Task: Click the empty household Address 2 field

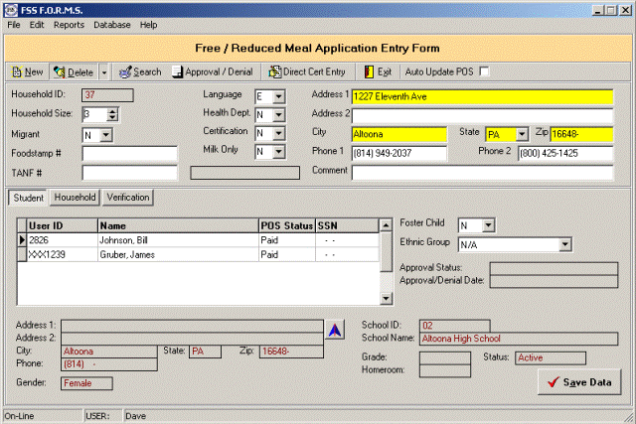Action: pos(482,116)
